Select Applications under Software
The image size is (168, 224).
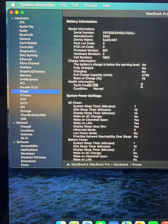tap(29, 150)
